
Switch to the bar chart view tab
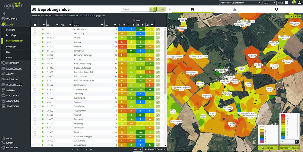(x=235, y=9)
